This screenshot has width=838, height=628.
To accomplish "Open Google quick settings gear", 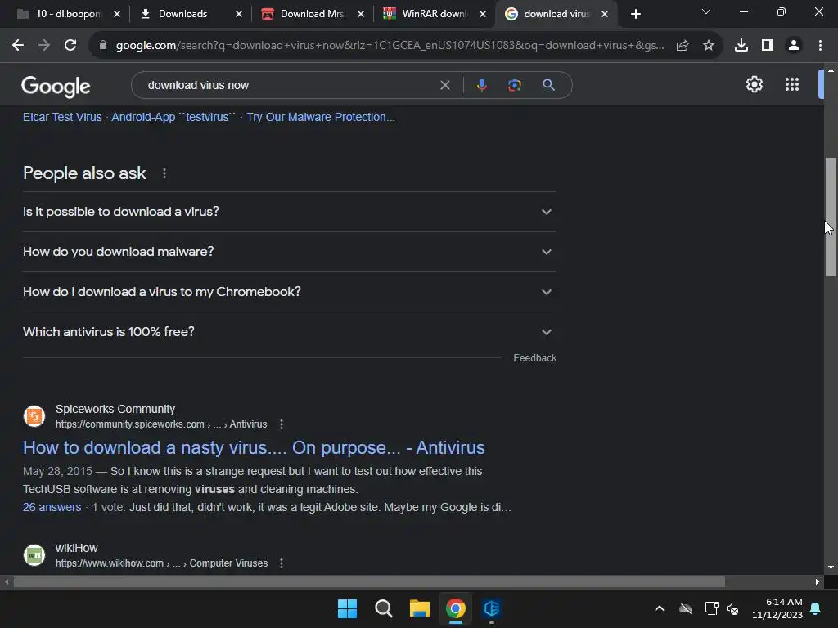I will [x=754, y=84].
